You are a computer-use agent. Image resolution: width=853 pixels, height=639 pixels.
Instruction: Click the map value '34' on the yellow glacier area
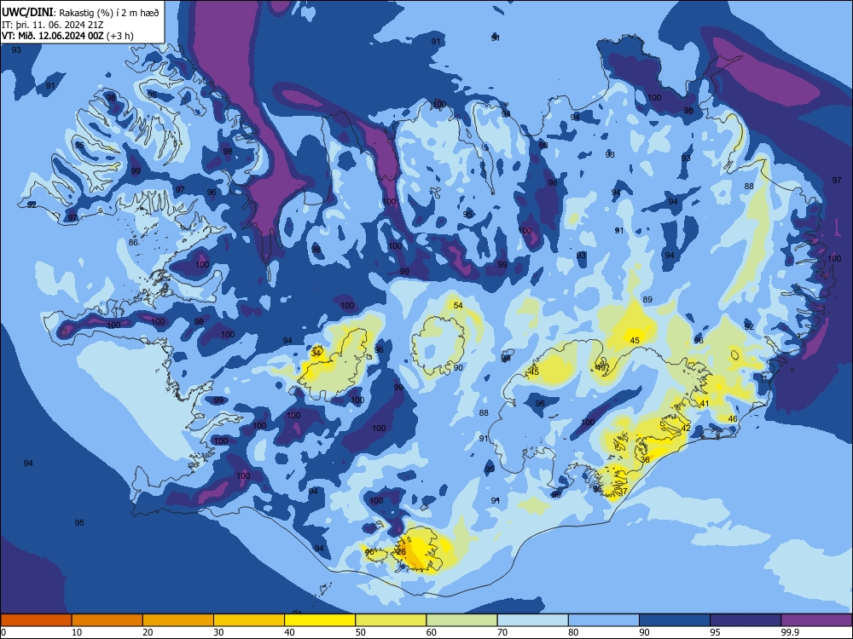pos(316,353)
